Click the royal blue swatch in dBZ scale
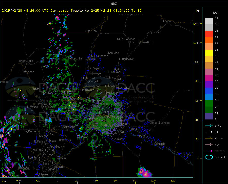Screen dimensions: 228x184 [209, 91]
